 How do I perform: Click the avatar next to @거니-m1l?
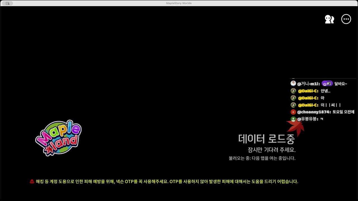(293, 83)
